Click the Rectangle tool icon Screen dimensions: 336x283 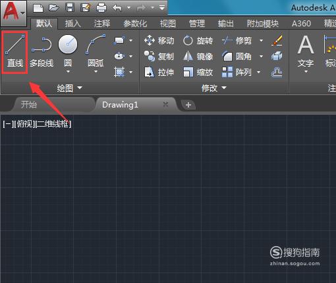coord(119,40)
